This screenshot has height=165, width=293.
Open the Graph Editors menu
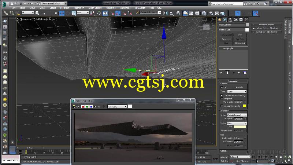95,8
